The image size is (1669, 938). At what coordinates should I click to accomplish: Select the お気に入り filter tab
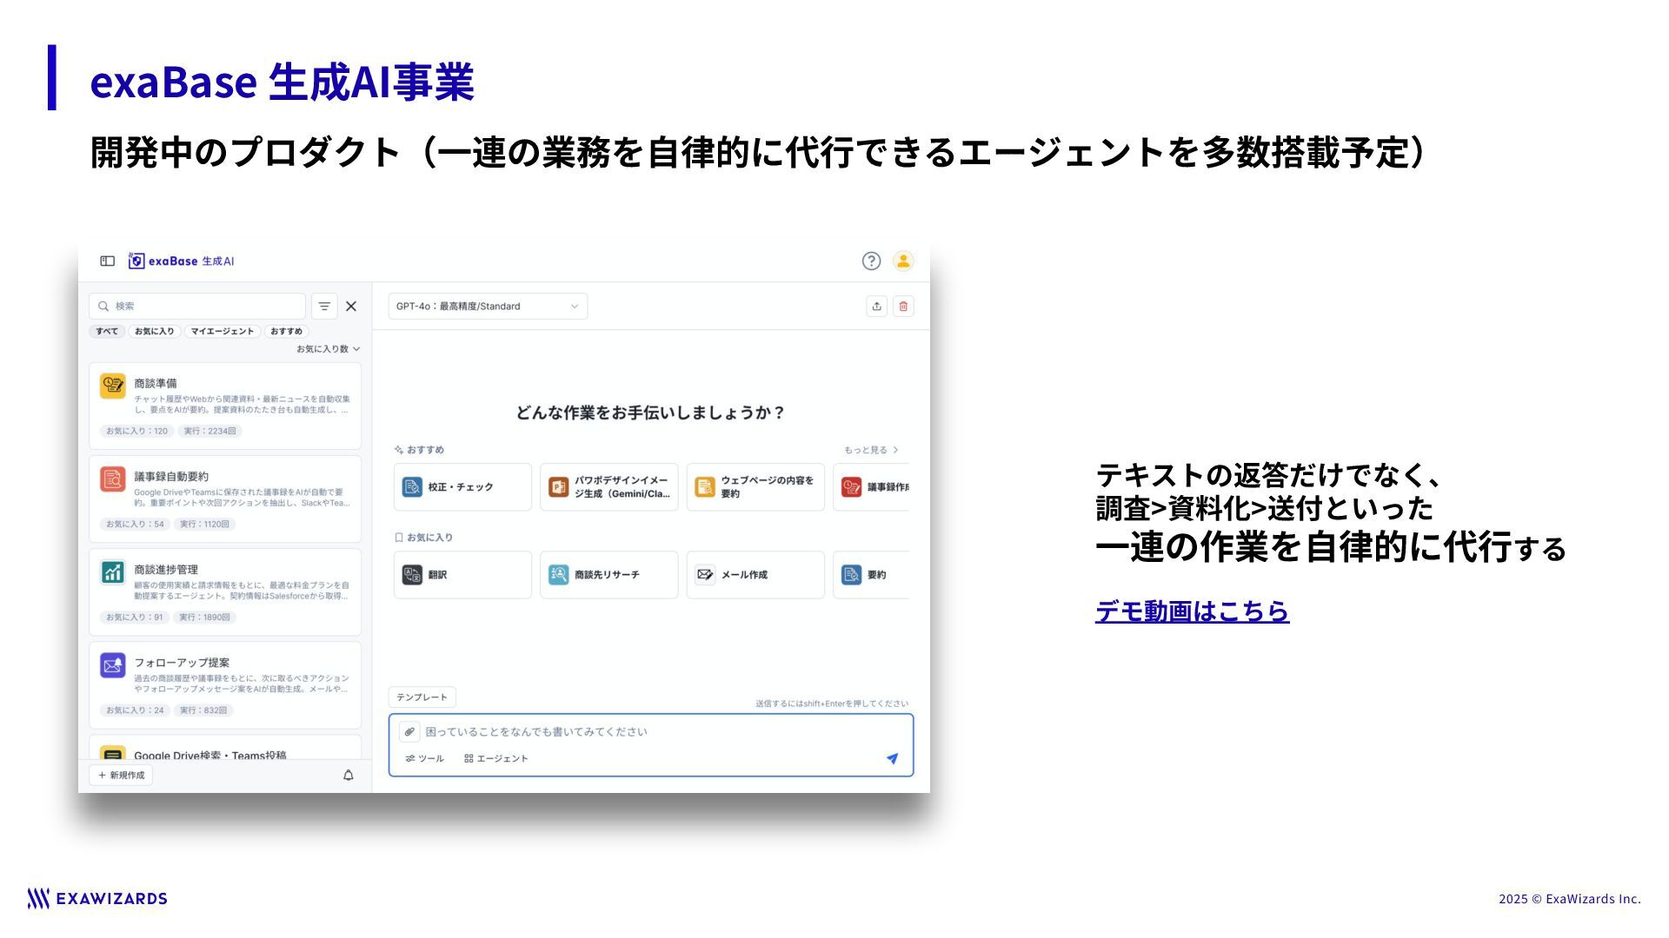(x=154, y=331)
